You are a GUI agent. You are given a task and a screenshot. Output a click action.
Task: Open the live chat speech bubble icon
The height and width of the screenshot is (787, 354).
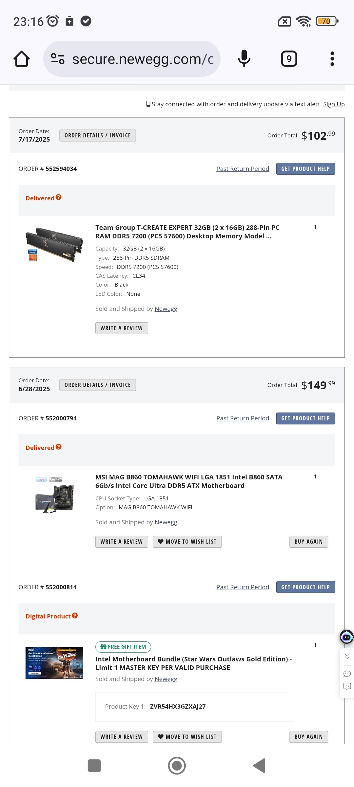point(347,674)
